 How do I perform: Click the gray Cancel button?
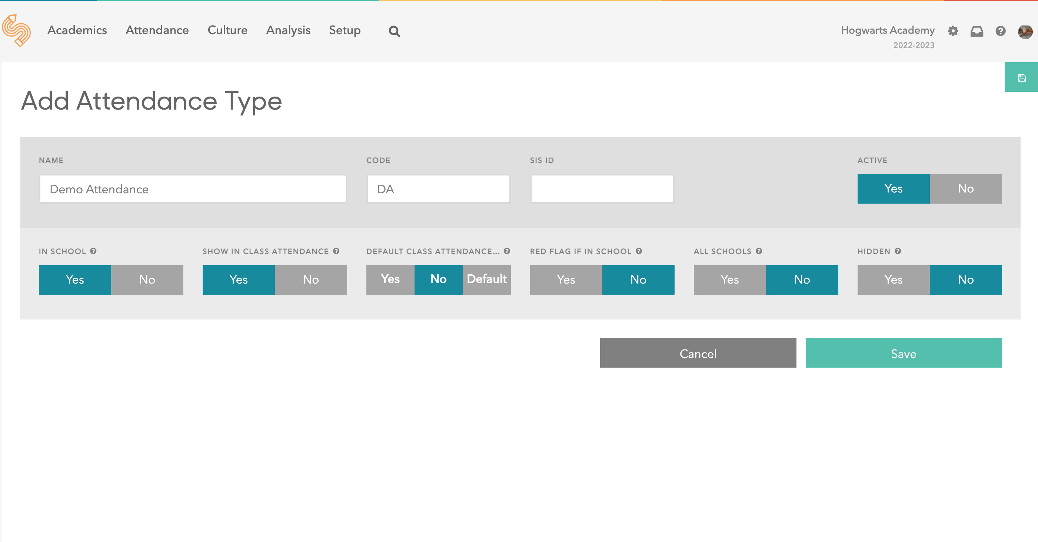point(698,353)
